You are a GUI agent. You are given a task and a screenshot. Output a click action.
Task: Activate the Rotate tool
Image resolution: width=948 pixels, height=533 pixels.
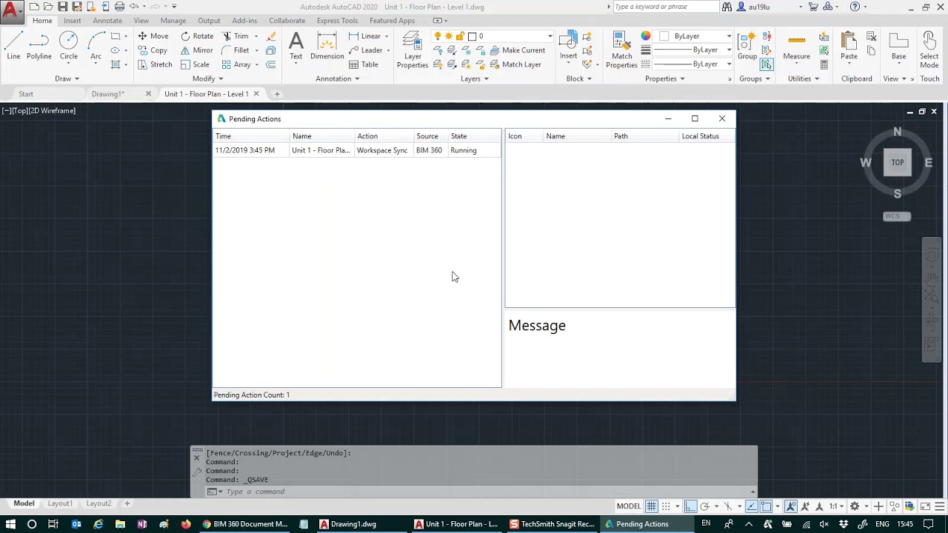click(x=196, y=36)
